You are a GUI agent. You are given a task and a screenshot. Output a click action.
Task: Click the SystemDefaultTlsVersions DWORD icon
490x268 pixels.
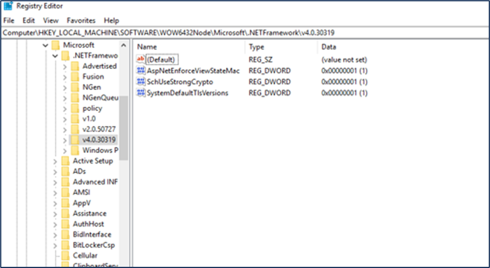141,93
